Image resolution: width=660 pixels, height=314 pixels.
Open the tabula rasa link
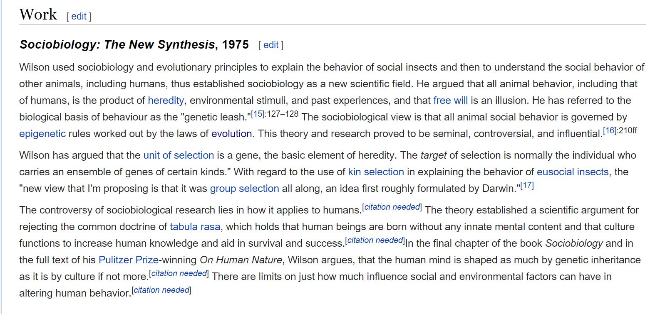coord(195,227)
